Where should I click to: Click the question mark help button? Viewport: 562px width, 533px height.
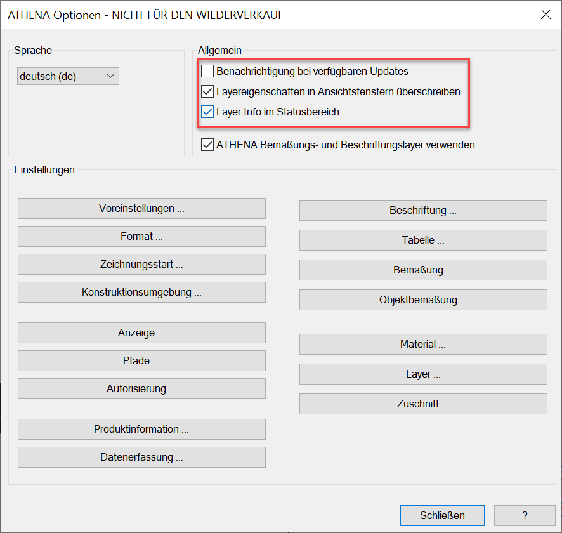[525, 515]
